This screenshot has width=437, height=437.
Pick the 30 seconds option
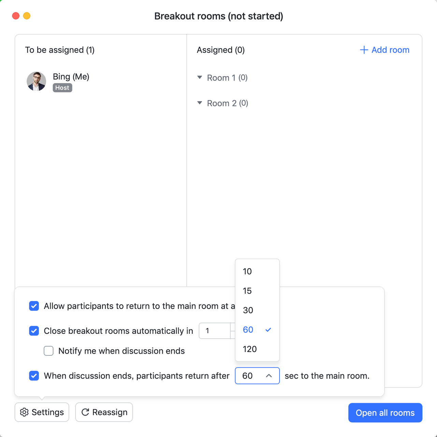(x=248, y=310)
